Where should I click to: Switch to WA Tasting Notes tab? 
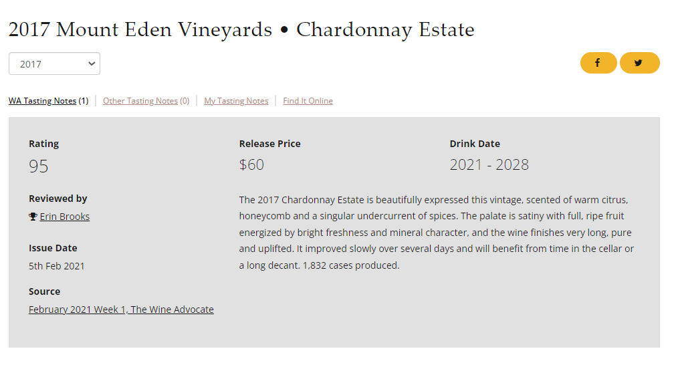(x=42, y=101)
